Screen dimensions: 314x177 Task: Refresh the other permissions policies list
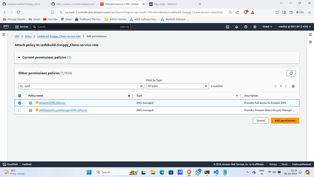coord(291,73)
